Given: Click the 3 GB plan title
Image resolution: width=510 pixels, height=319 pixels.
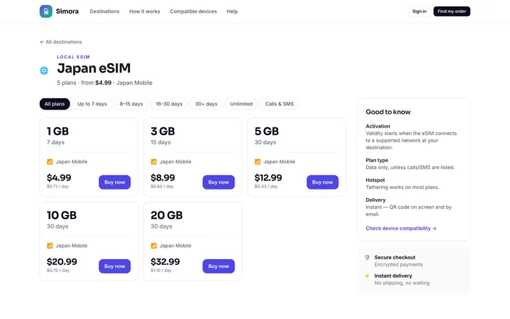Looking at the screenshot, I should [163, 131].
